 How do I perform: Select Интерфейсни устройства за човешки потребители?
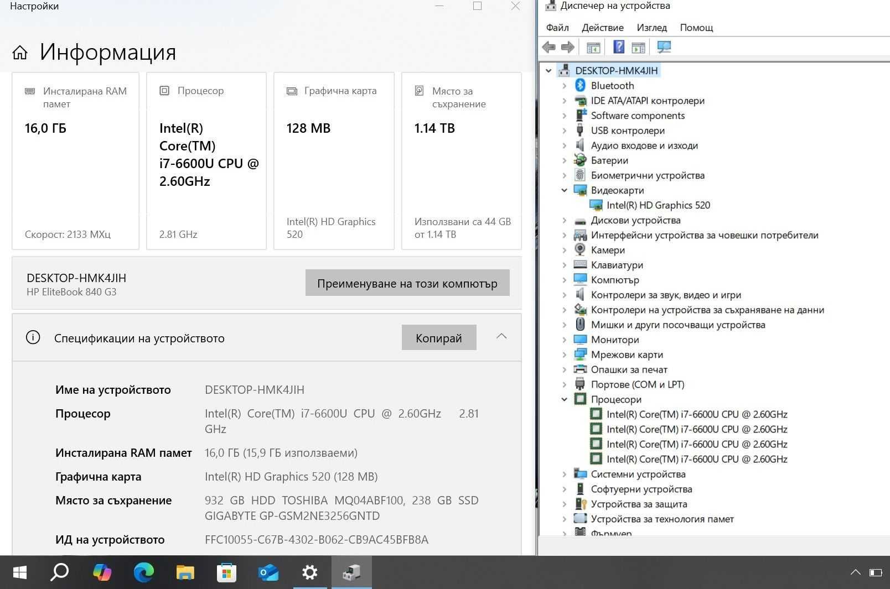click(x=705, y=235)
